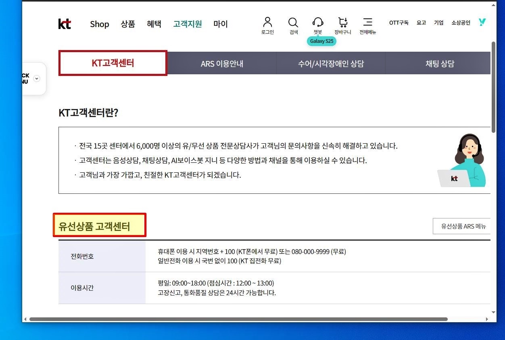Open the full menu hamburger icon
The image size is (505, 340).
coord(367,22)
